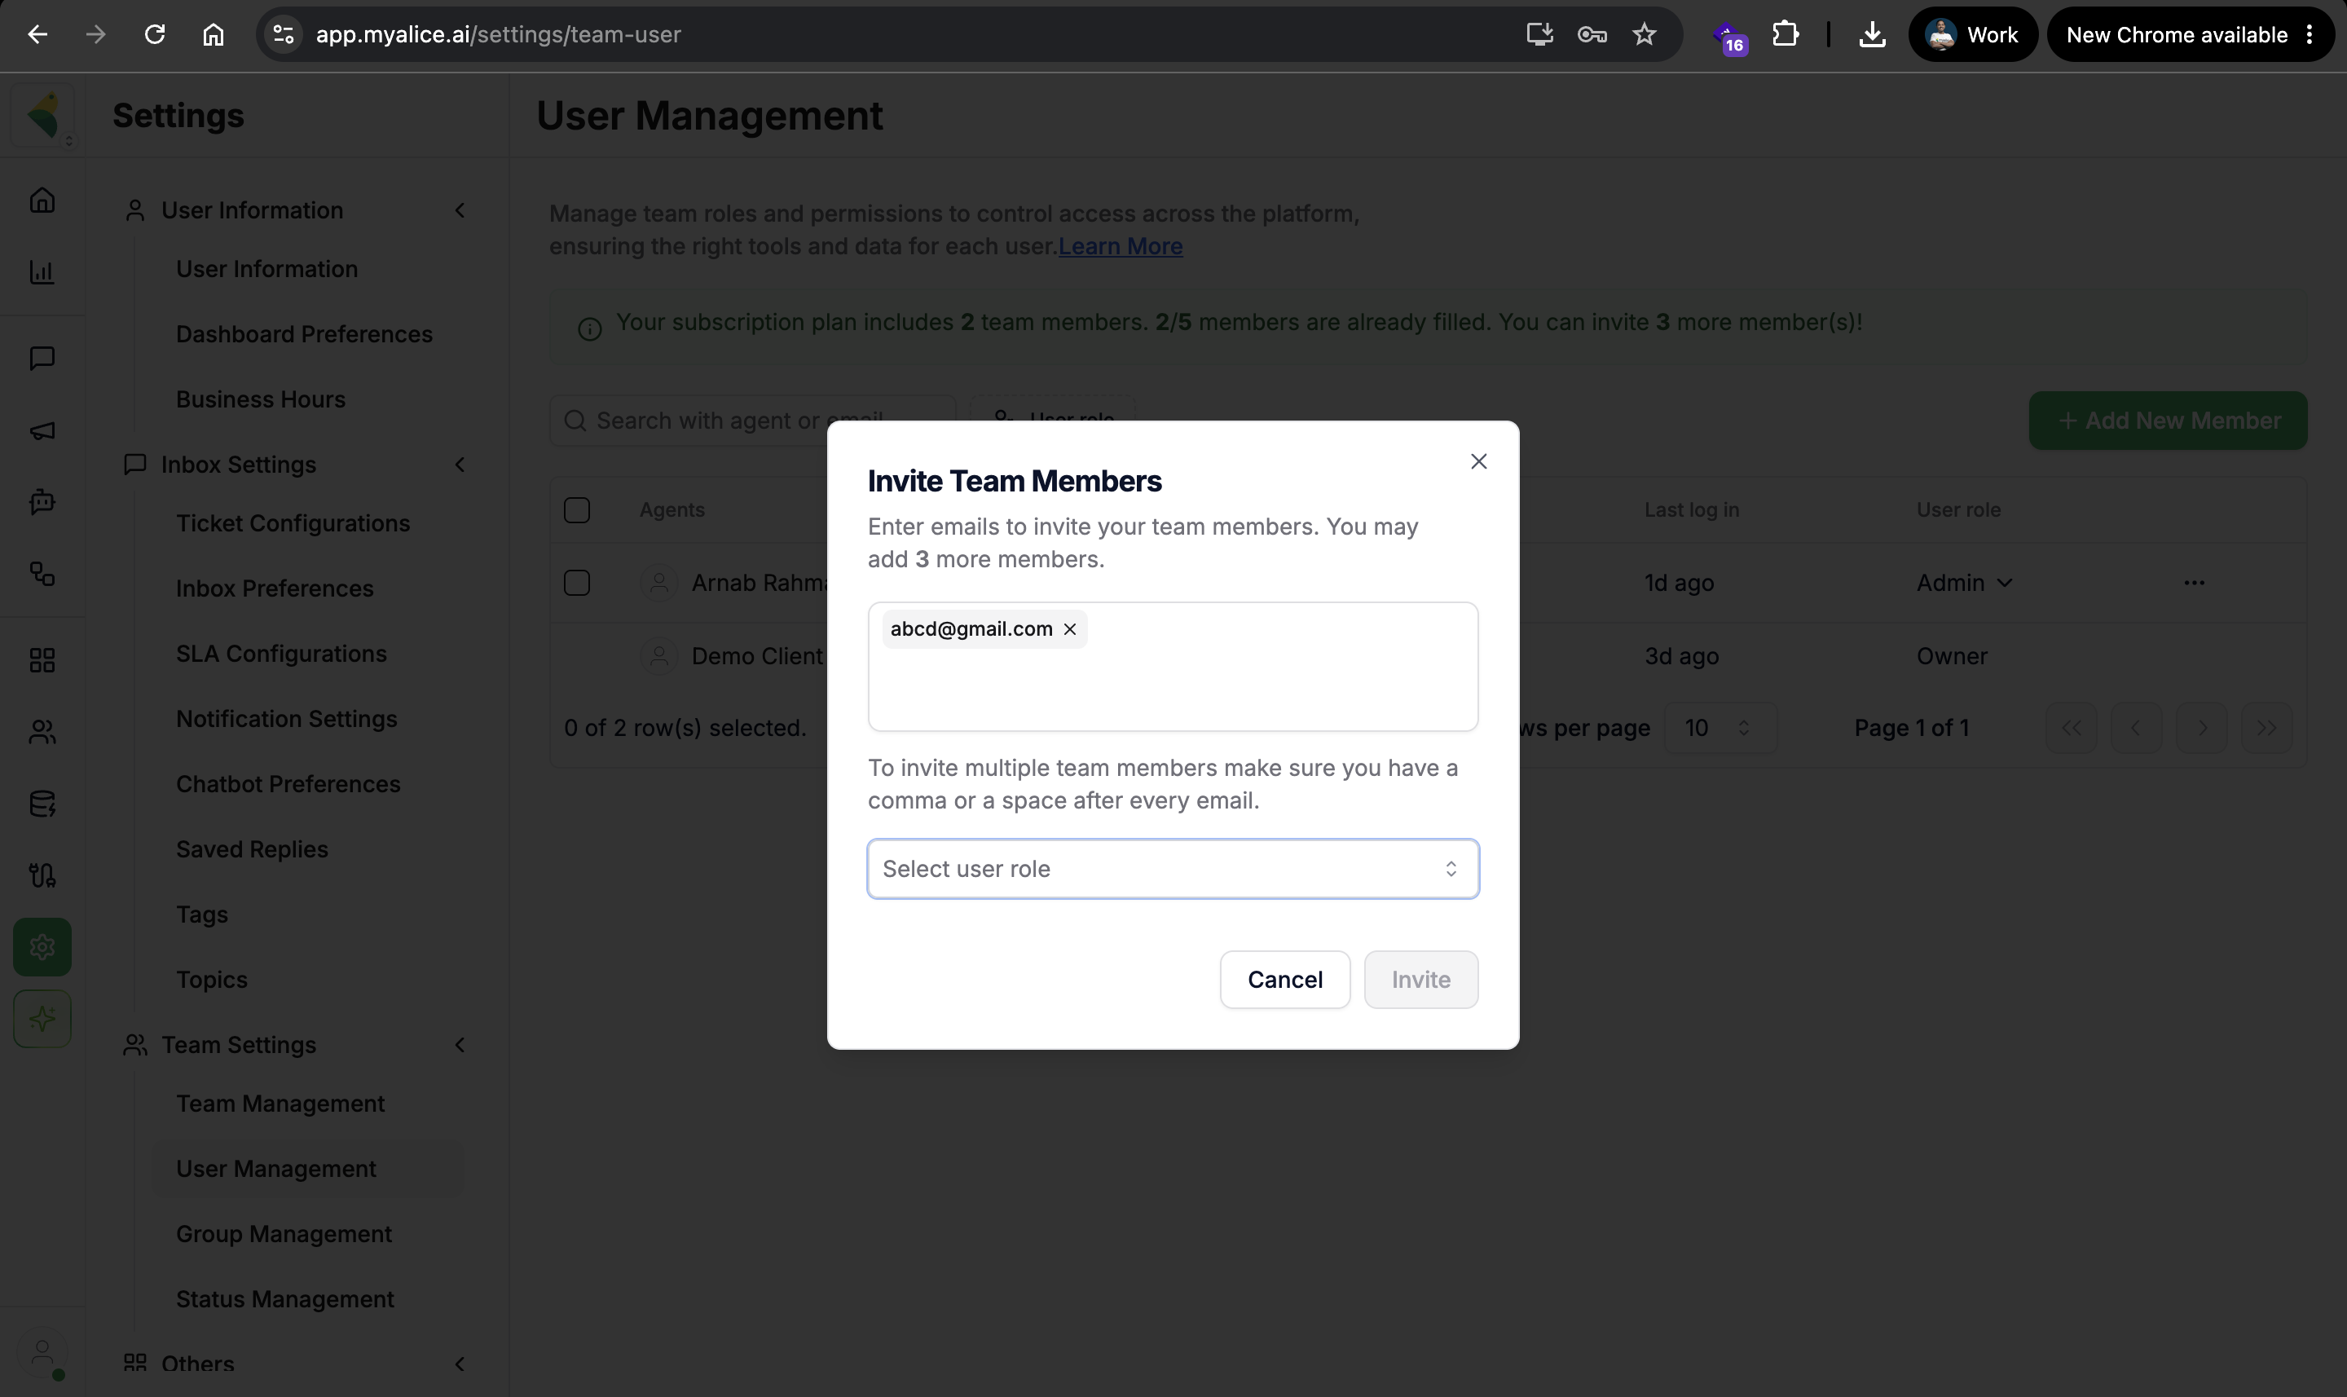This screenshot has height=1397, width=2347.
Task: Open Notification Settings
Action: [x=286, y=718]
